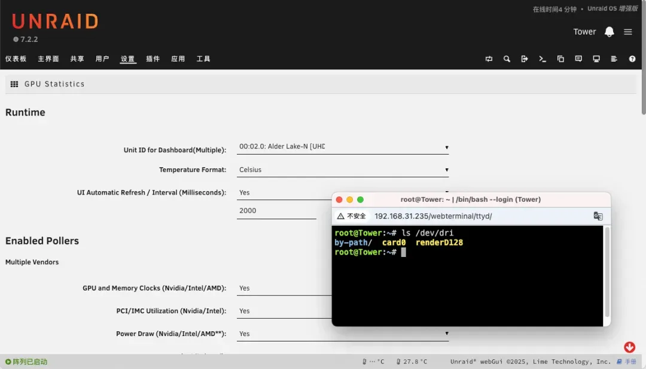Open the Power Draw Yes dropdown
Viewport: 646px width, 369px height.
coord(343,334)
